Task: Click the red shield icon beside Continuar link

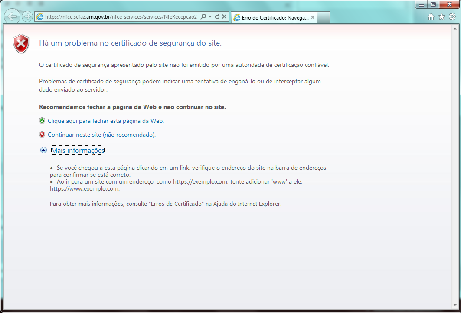Action: (42, 135)
